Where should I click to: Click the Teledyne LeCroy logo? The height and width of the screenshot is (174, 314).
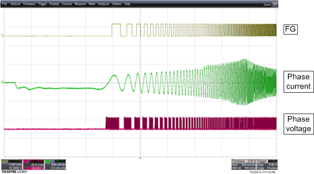point(14,172)
